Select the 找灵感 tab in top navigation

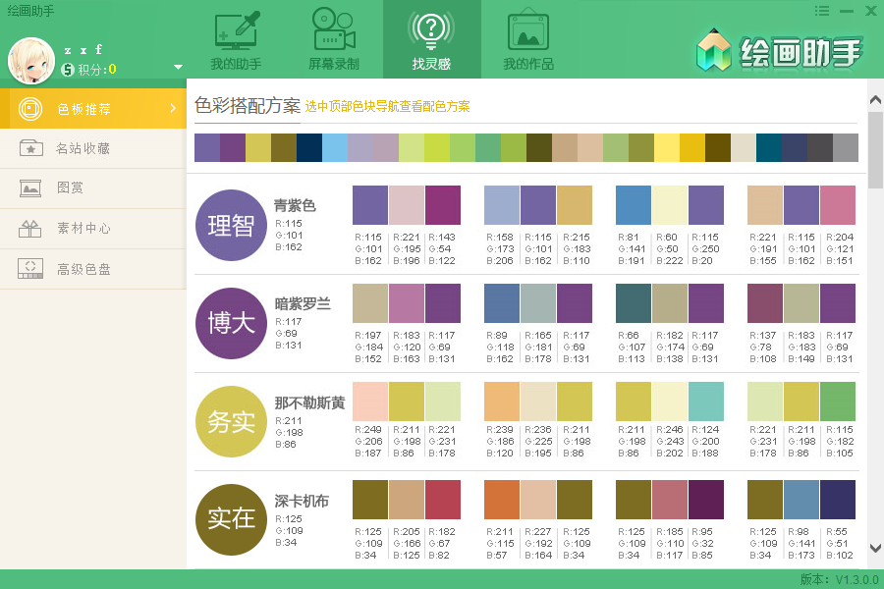[x=431, y=39]
